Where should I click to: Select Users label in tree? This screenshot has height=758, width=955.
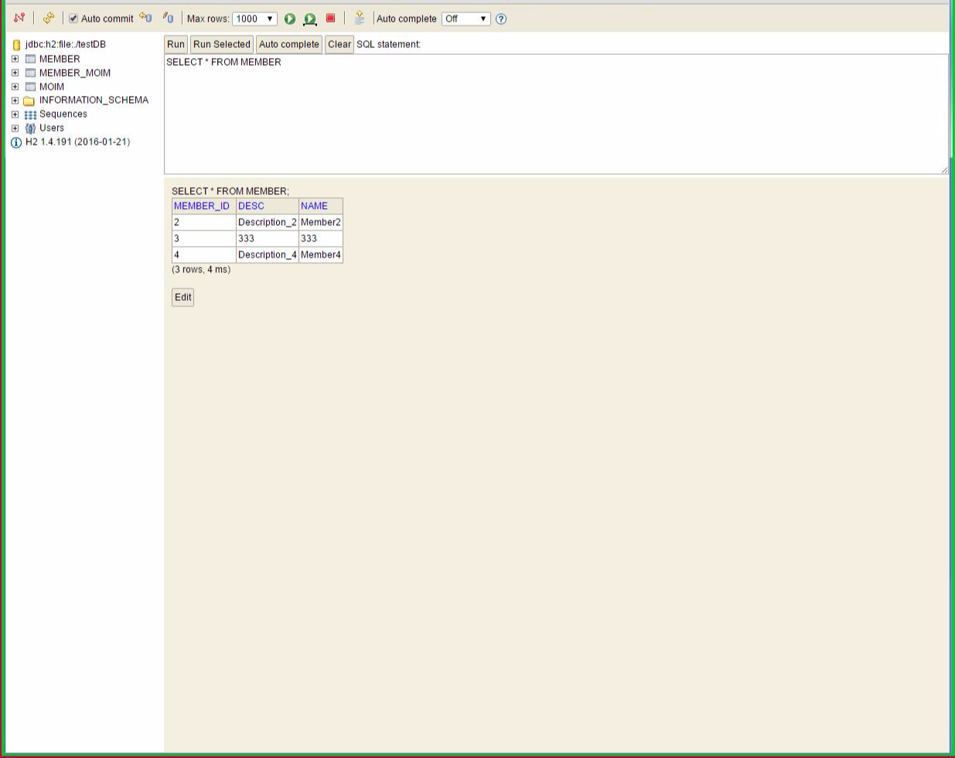click(x=52, y=128)
